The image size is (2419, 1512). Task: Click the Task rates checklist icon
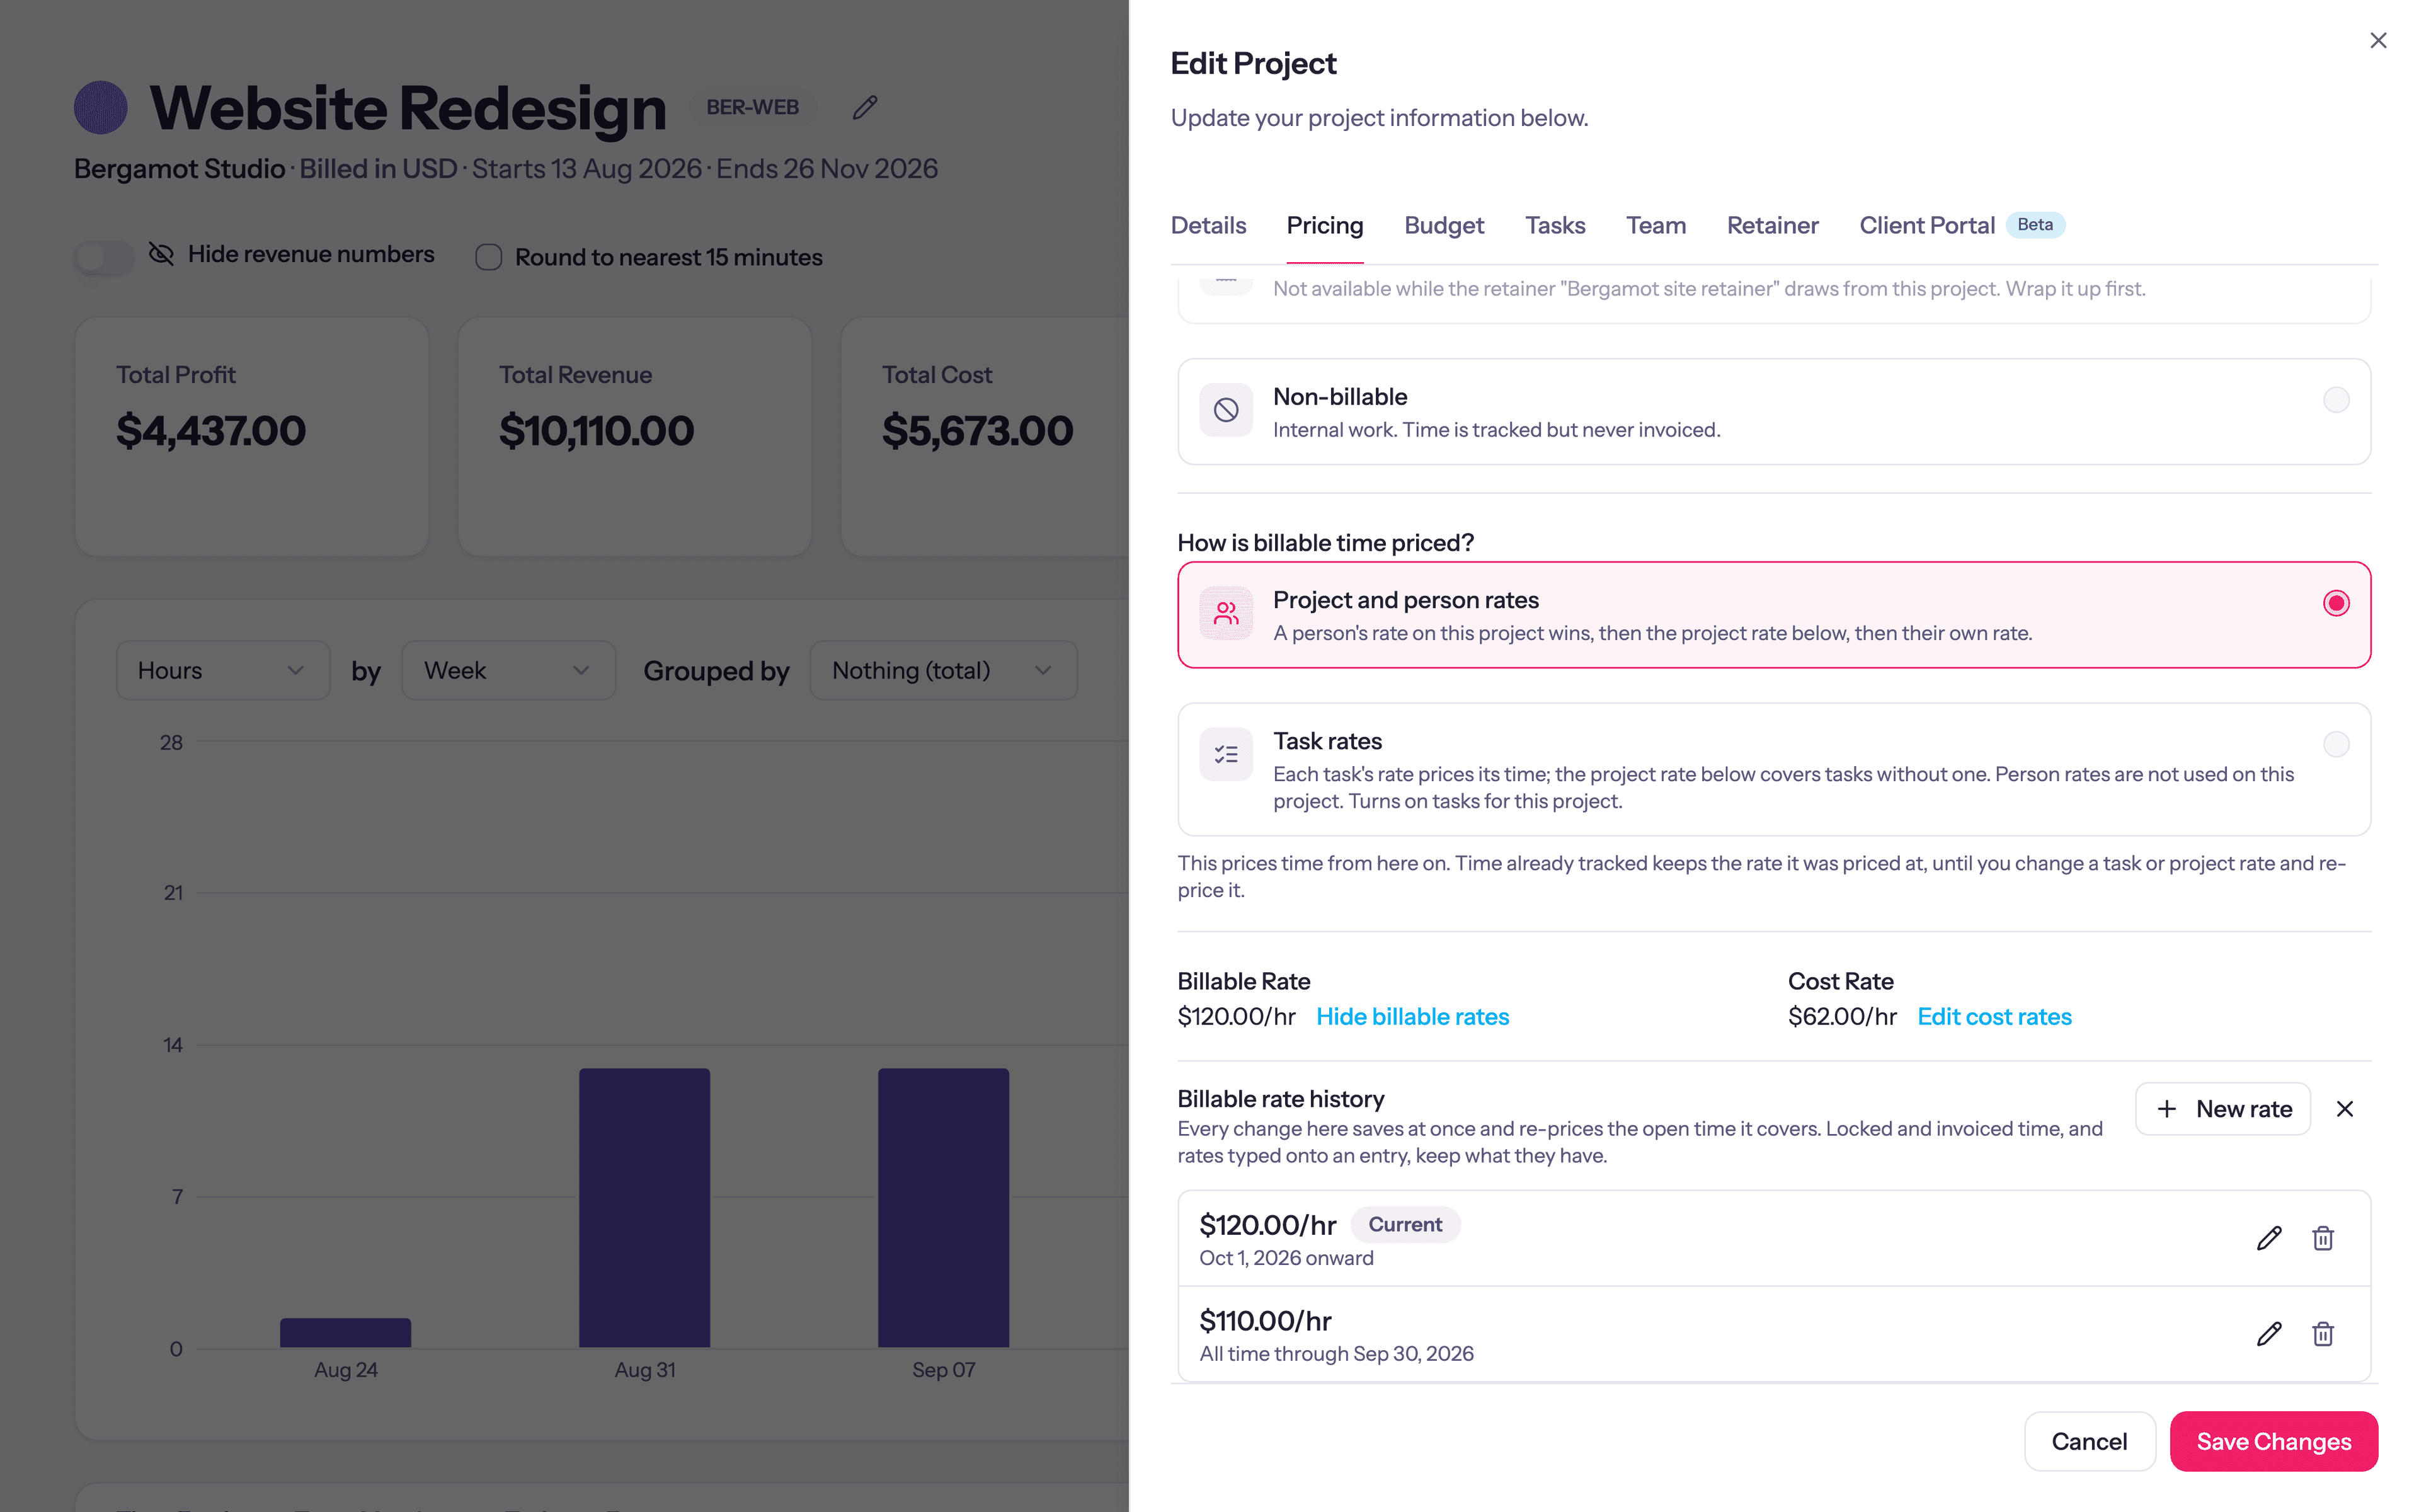pos(1225,755)
